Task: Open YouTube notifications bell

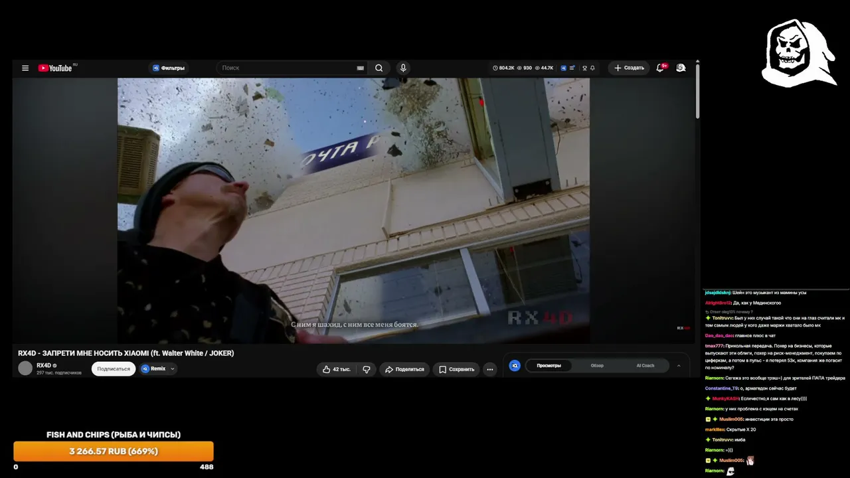Action: [660, 68]
